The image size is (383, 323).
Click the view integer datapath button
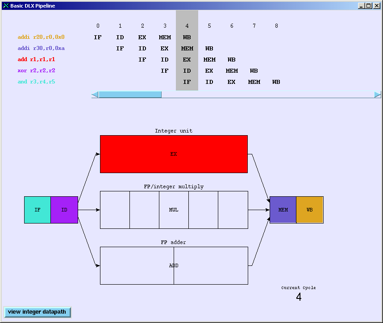37,312
